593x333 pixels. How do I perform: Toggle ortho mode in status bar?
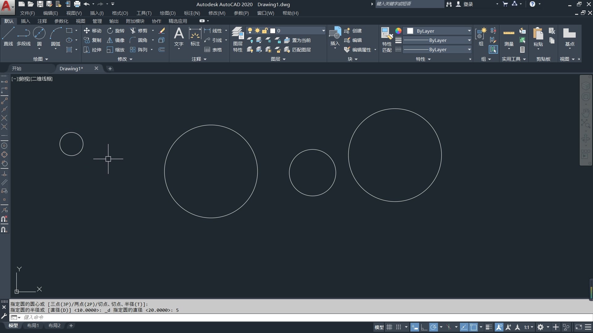pyautogui.click(x=424, y=327)
